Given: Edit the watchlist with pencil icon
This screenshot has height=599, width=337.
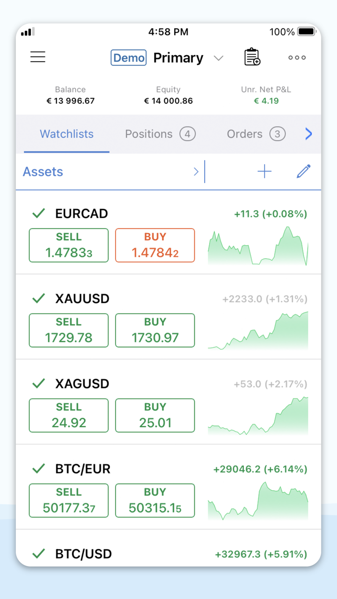Looking at the screenshot, I should (303, 172).
